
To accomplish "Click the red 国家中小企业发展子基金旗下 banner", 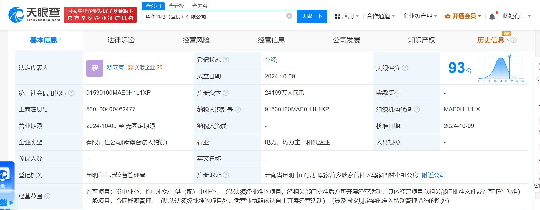I will [x=100, y=15].
